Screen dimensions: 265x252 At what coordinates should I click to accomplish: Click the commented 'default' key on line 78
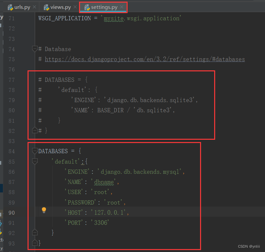[x=72, y=90]
